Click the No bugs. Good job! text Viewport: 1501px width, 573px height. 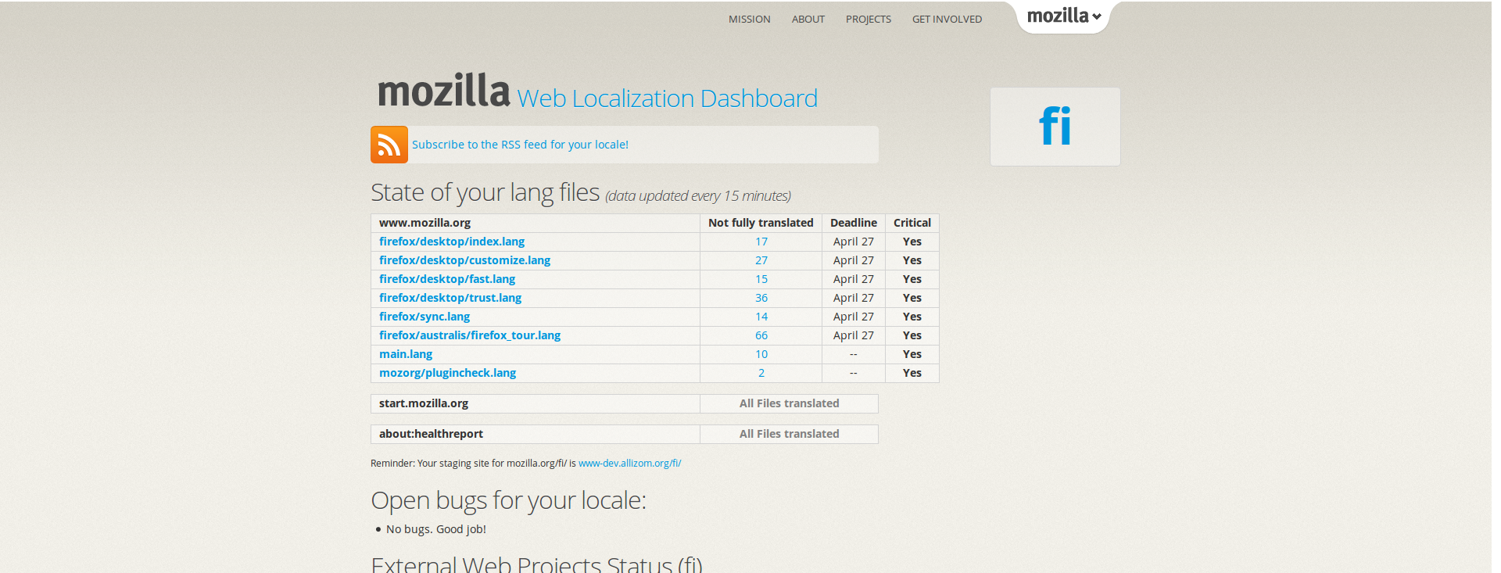436,529
